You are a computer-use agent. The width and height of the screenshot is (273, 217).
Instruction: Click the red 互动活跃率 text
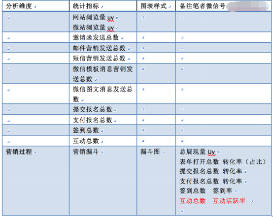(229, 201)
